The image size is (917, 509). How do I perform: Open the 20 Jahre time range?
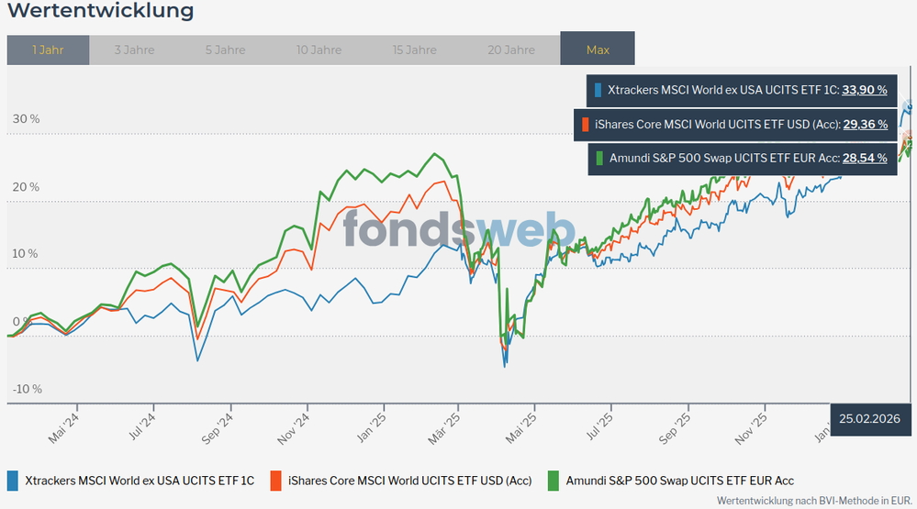click(511, 50)
